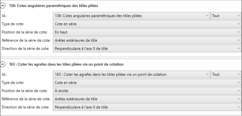
Task: Open Type de cote dropdown in section 163
Action: click(x=147, y=83)
